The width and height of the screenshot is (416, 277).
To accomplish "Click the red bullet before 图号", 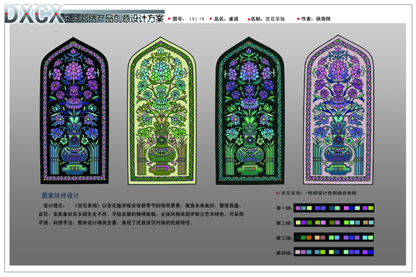I will coord(168,20).
